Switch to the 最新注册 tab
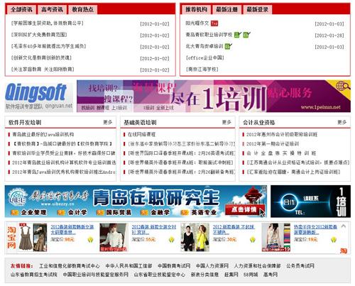The image size is (355, 286). click(226, 9)
